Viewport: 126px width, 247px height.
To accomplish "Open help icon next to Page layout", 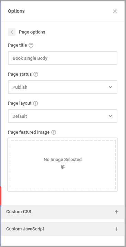I will coord(35,103).
